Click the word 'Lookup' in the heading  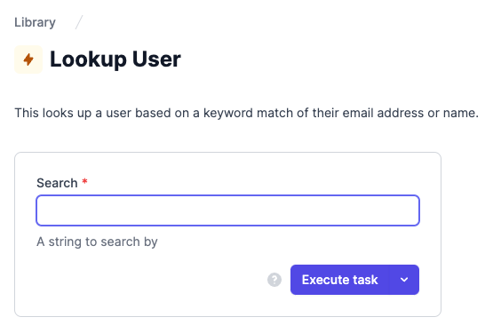88,60
